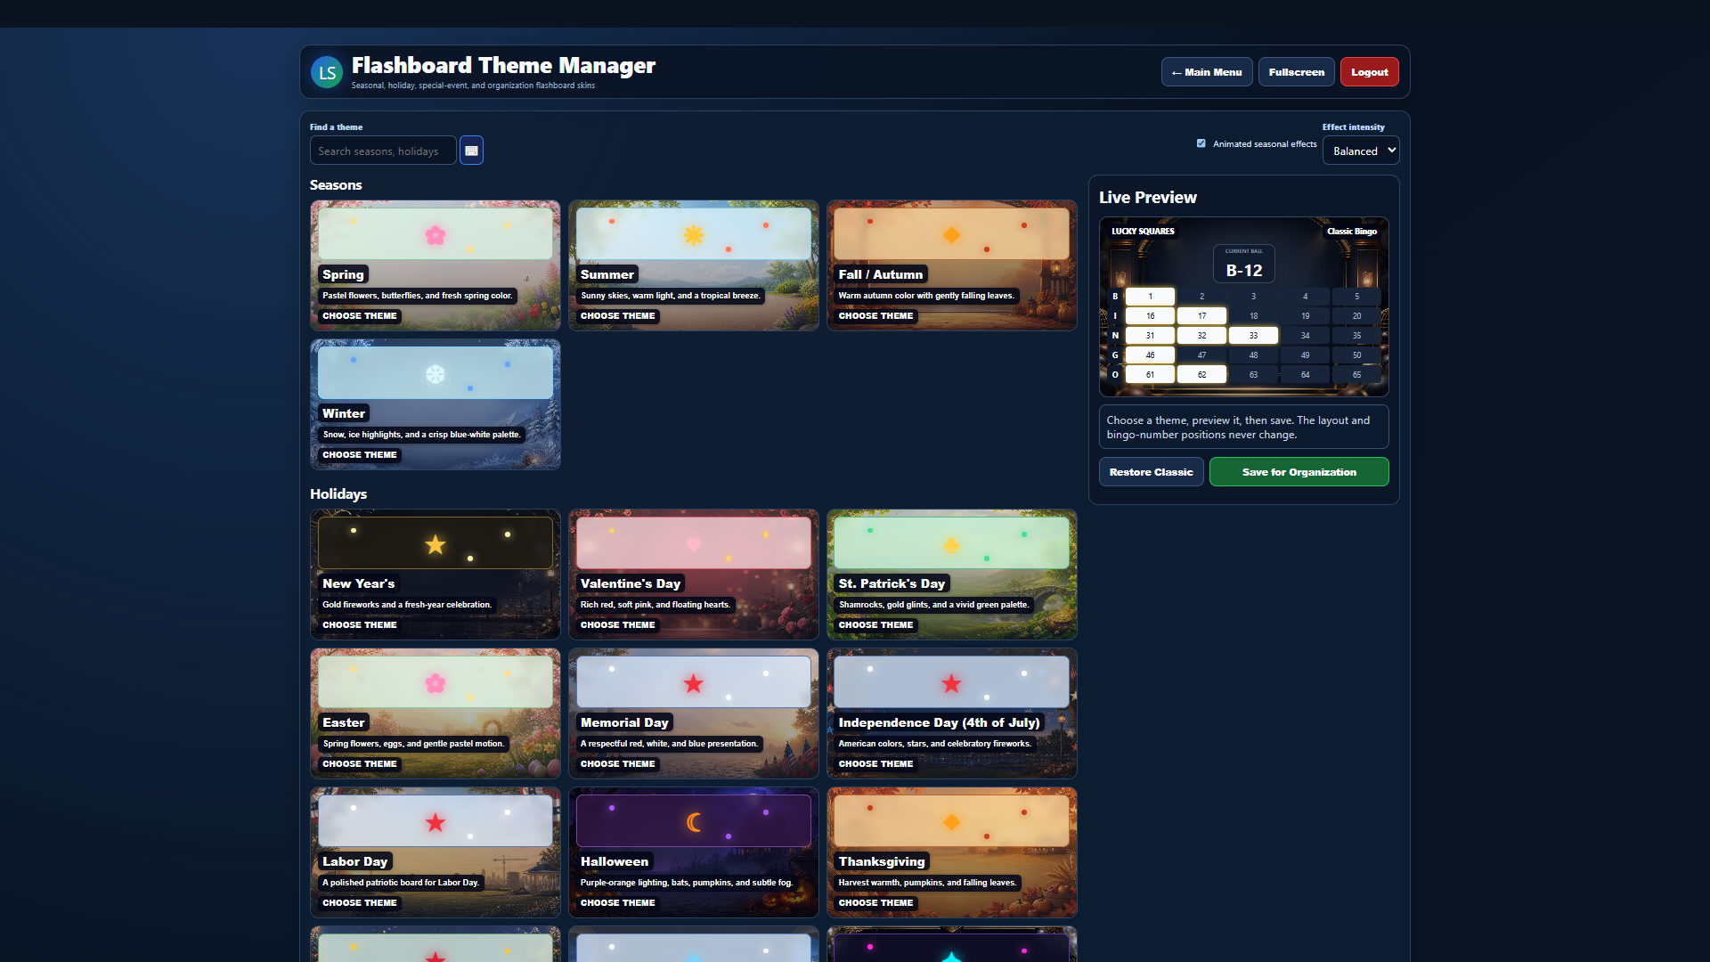
Task: Choose theme on the Spring card
Action: coord(360,316)
